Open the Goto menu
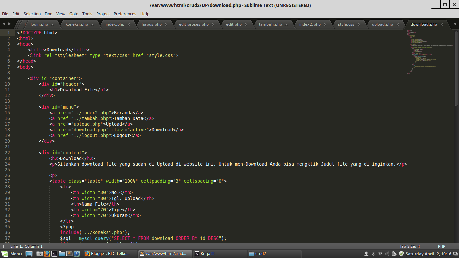 pyautogui.click(x=74, y=14)
